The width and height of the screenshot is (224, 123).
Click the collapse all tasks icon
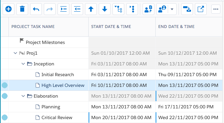132,9
